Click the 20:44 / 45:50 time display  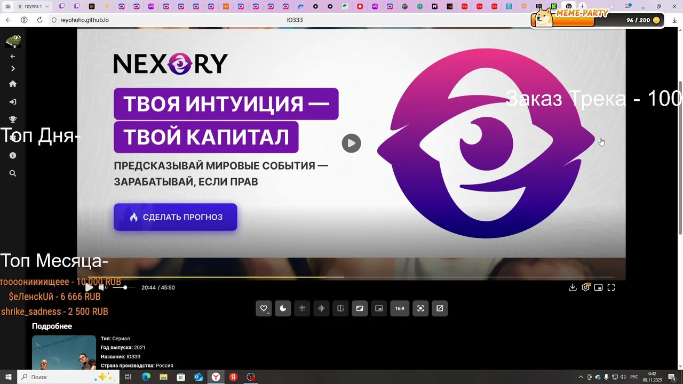pos(158,287)
